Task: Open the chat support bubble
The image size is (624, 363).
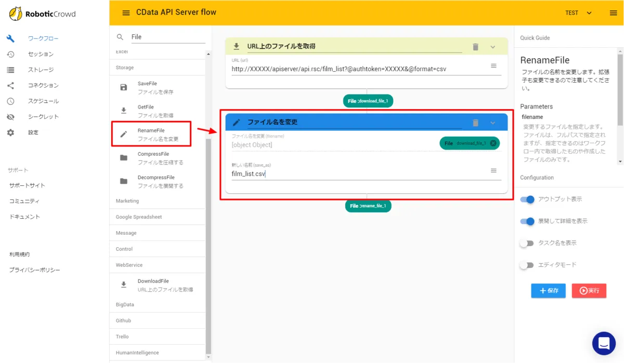Action: 604,343
